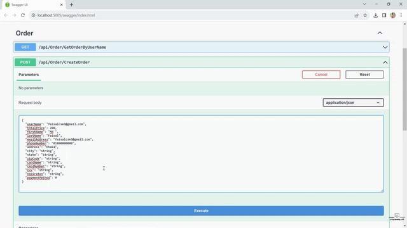Open the browser downloads icon
The image size is (407, 228).
click(x=376, y=15)
